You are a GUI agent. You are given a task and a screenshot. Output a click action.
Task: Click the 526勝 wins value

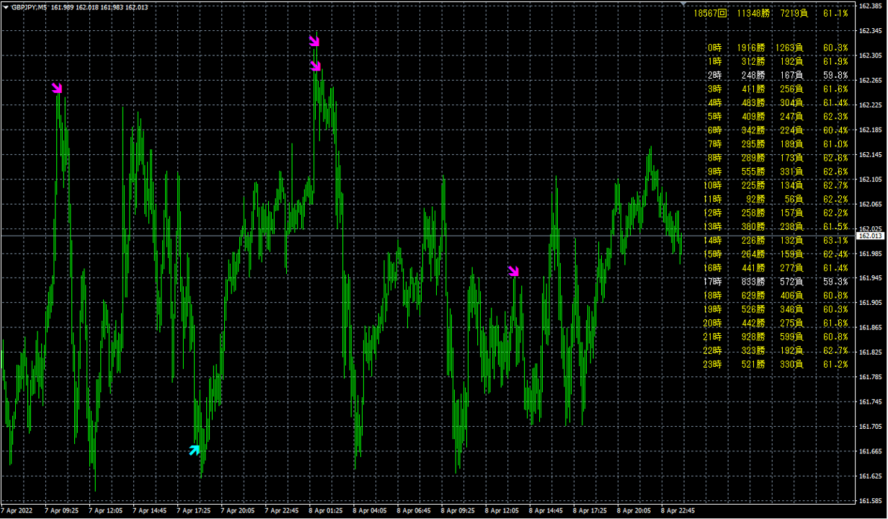tap(753, 309)
